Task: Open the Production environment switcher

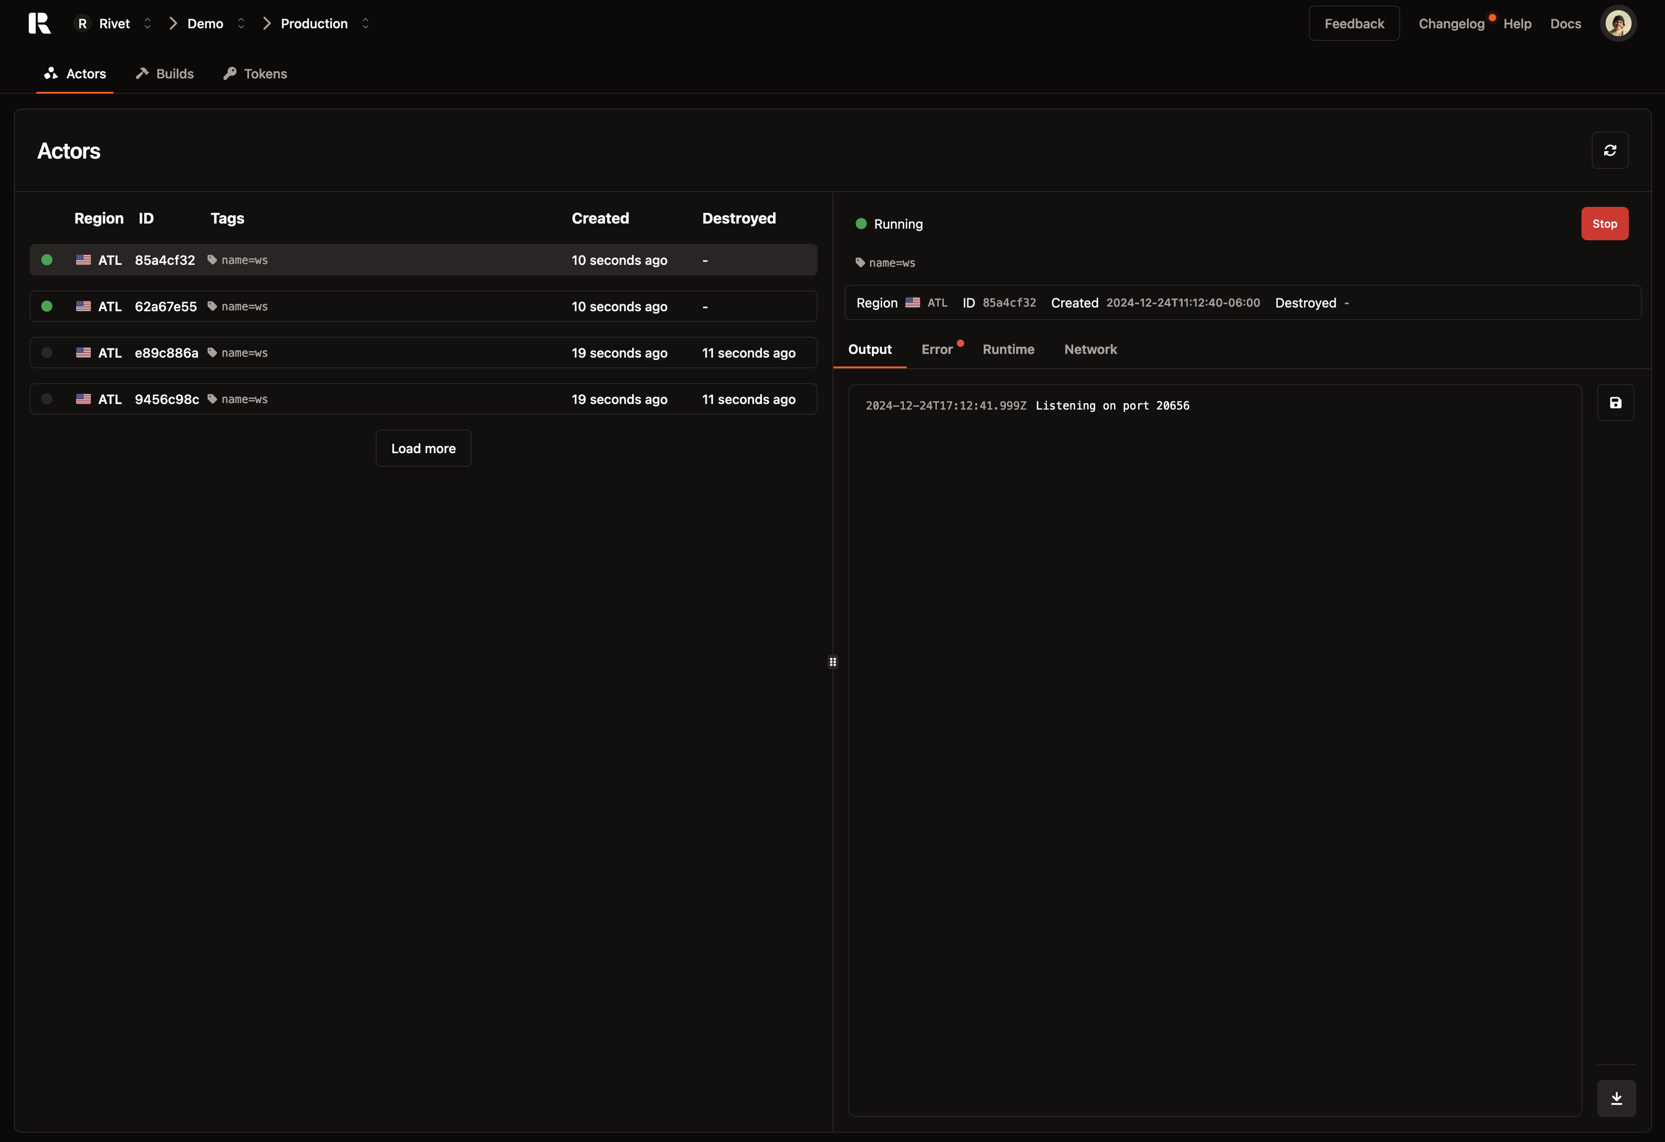Action: click(365, 24)
